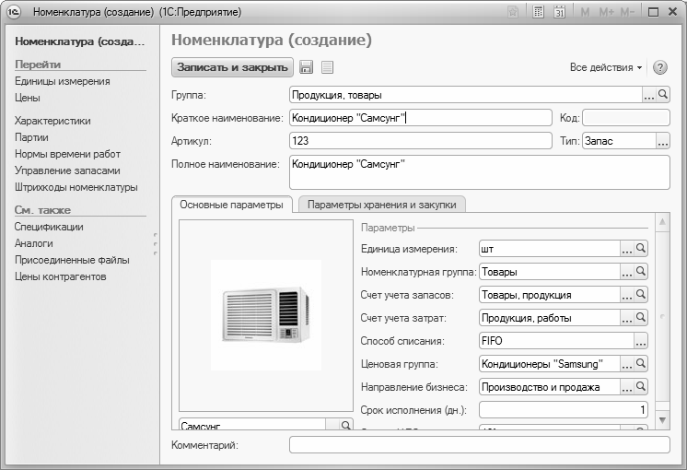The width and height of the screenshot is (687, 470).
Task: Go to Цены in sidebar
Action: pyautogui.click(x=27, y=98)
